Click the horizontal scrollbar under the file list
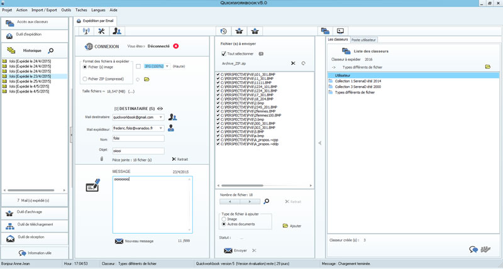This screenshot has width=503, height=269. coord(264,186)
